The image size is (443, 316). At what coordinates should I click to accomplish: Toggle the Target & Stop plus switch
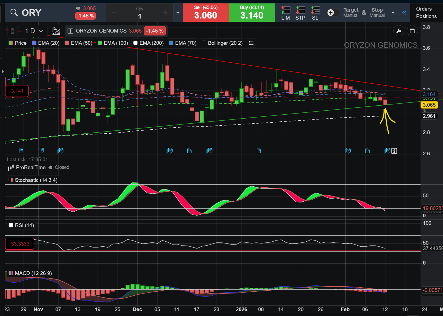click(333, 12)
